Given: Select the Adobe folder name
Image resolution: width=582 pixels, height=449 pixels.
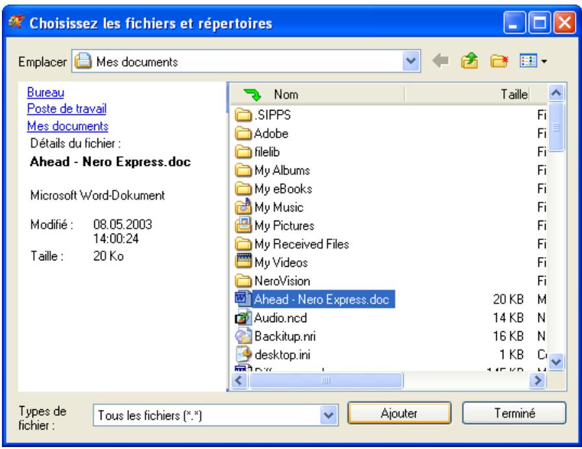Looking at the screenshot, I should click(x=271, y=133).
